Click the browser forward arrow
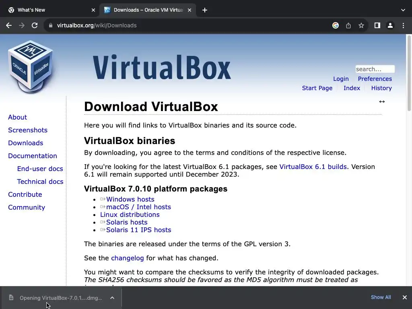 coord(22,25)
